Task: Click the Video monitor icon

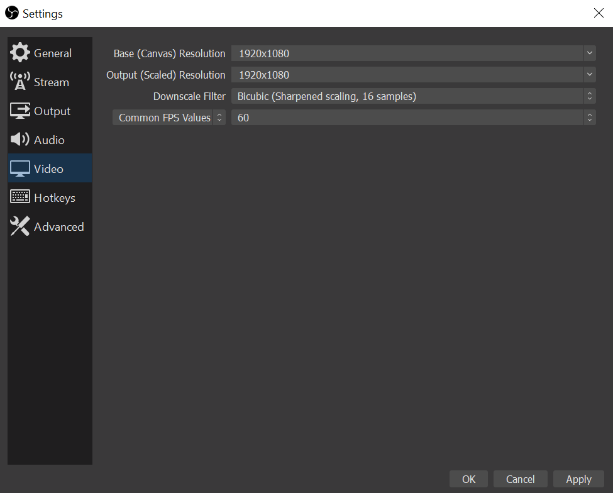Action: pyautogui.click(x=20, y=169)
